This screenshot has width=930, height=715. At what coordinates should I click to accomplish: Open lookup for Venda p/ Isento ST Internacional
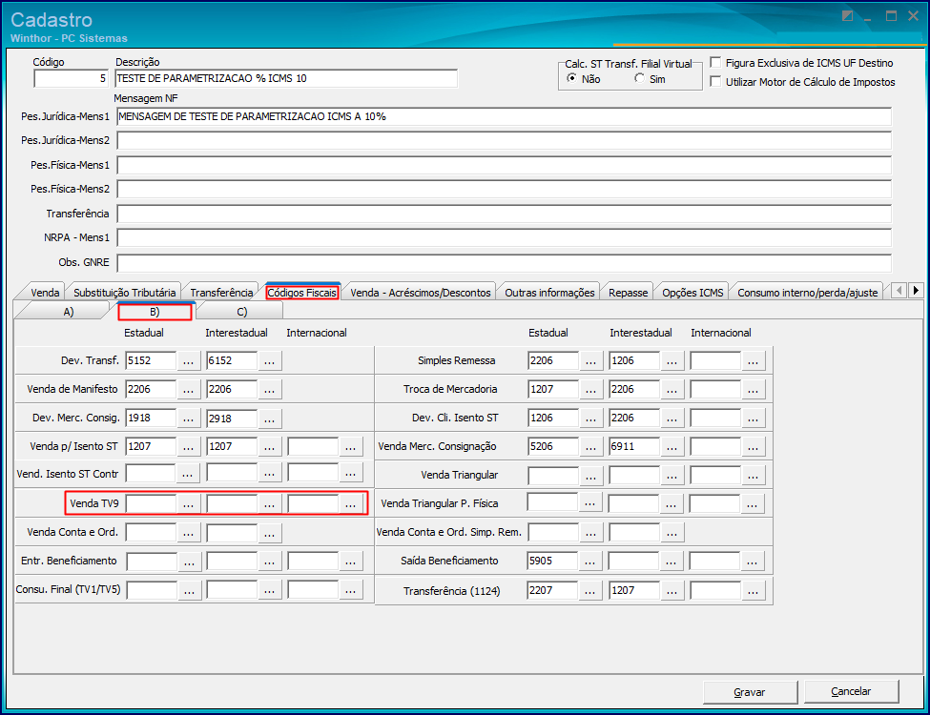coord(350,446)
